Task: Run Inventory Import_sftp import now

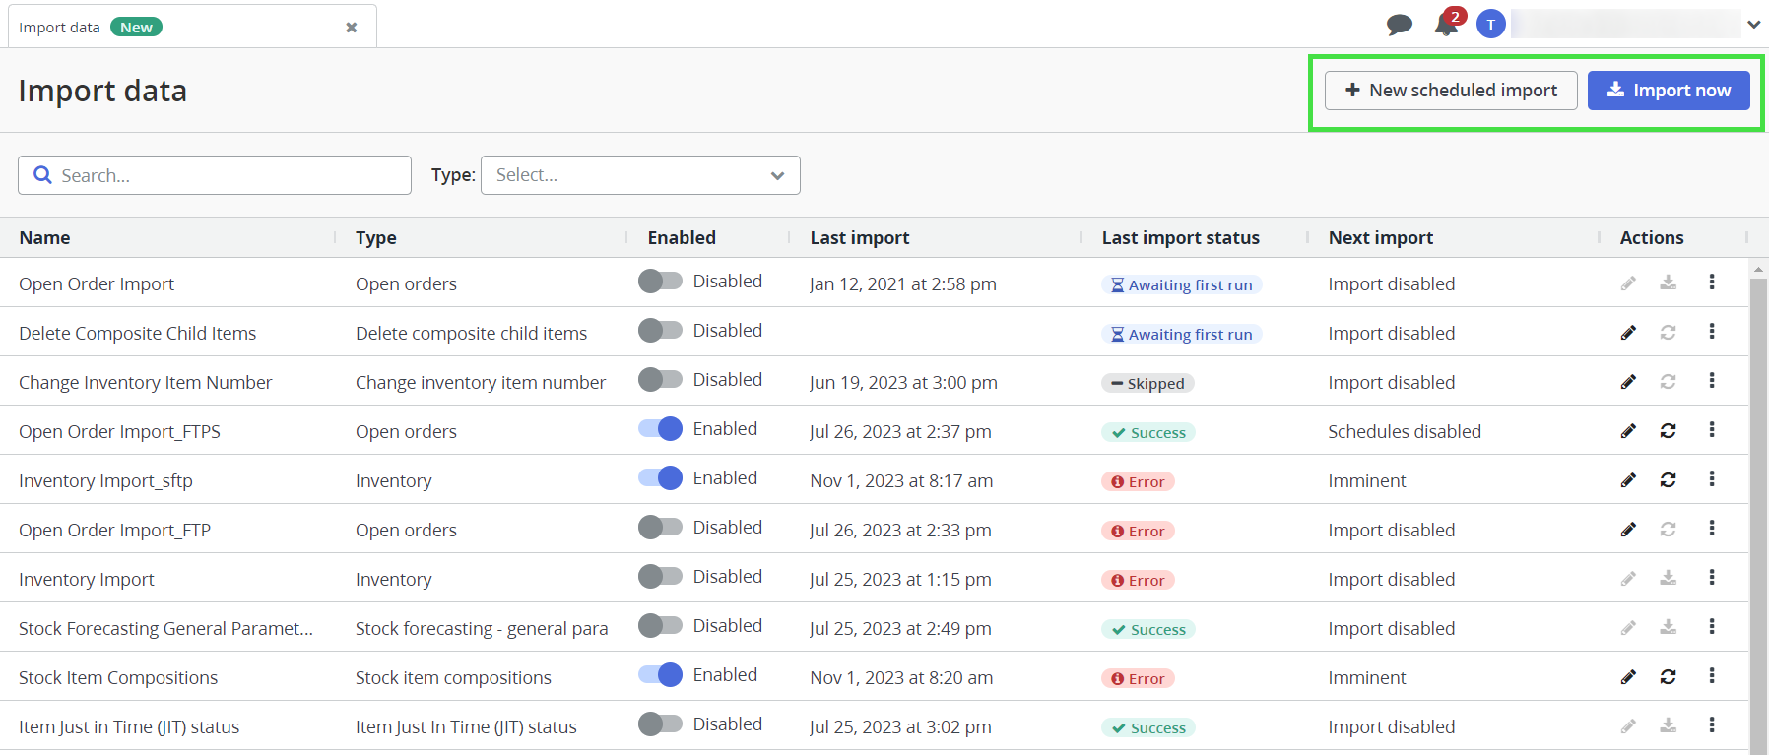Action: pos(1668,479)
